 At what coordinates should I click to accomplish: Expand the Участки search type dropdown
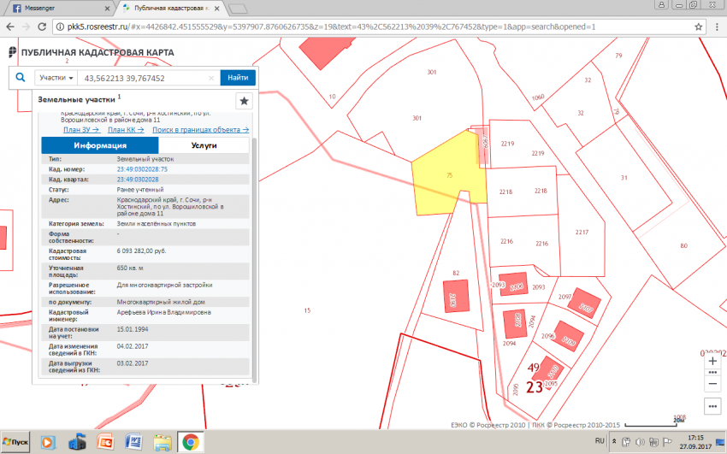click(x=56, y=78)
